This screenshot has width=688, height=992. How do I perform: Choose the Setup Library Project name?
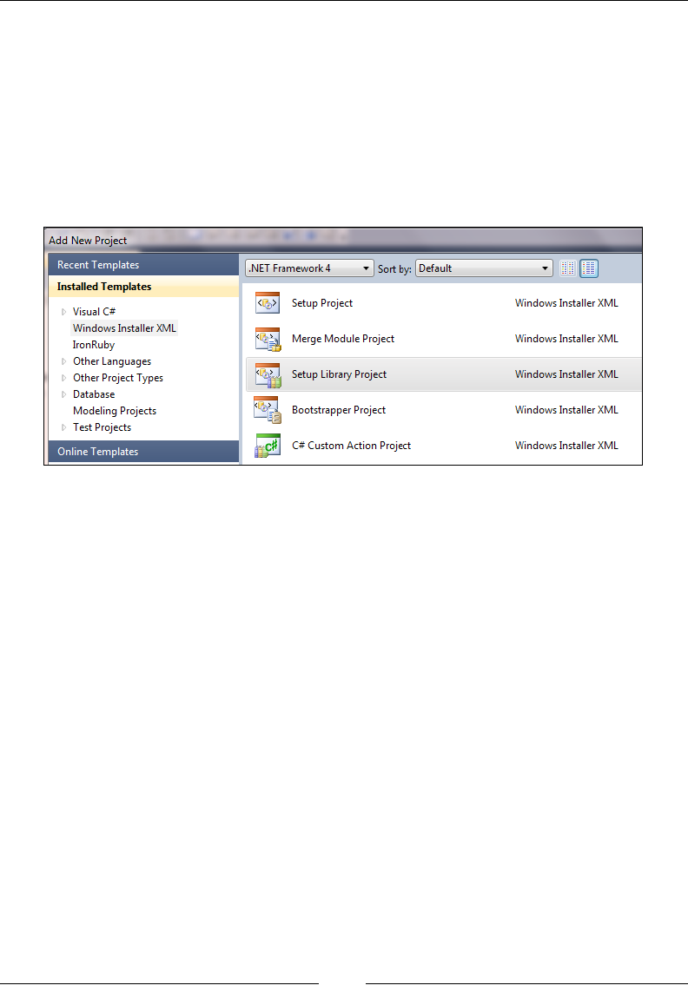pos(340,374)
